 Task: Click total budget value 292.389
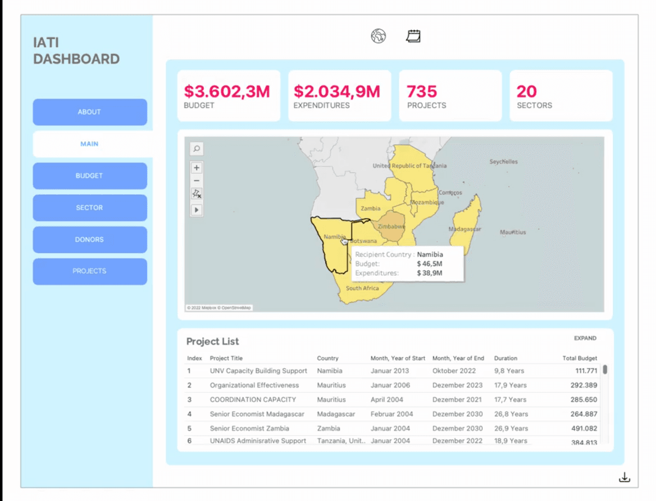point(584,385)
